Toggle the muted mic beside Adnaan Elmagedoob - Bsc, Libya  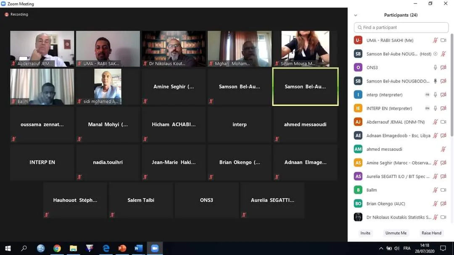435,135
